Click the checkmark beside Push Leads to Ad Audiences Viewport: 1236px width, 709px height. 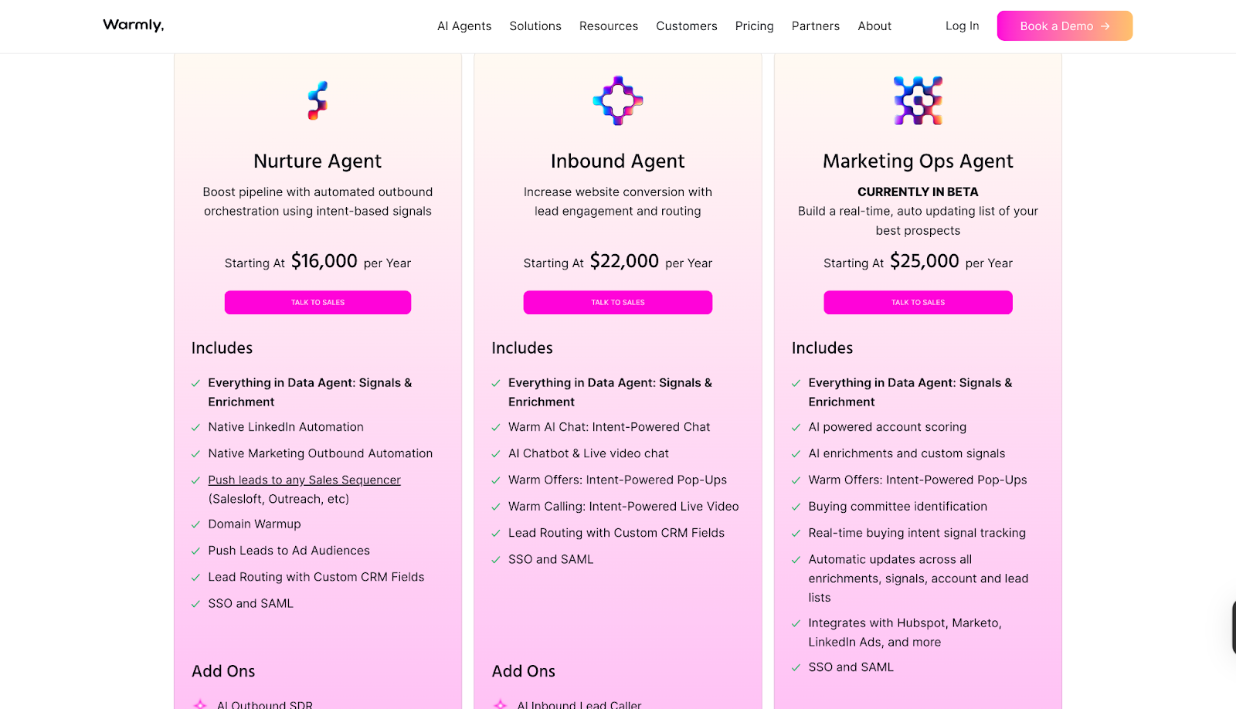(x=195, y=551)
